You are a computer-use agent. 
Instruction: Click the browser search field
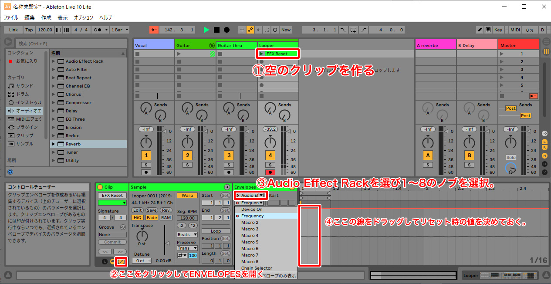point(70,44)
